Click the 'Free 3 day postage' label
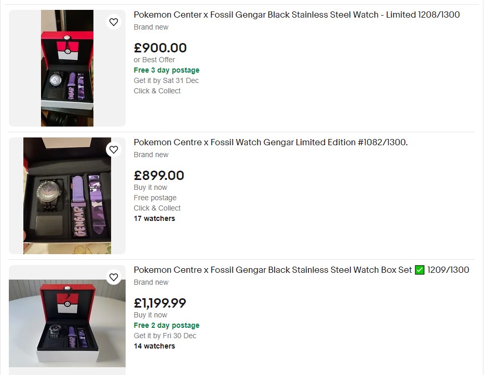The image size is (488, 375). [166, 70]
